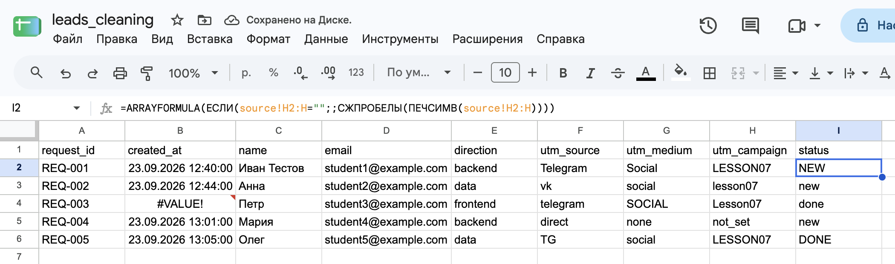Expand merge cells options arrow
Viewport: 895px width, 264px height.
coord(756,73)
